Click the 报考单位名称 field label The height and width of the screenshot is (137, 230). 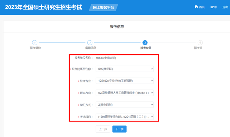click(x=84, y=58)
